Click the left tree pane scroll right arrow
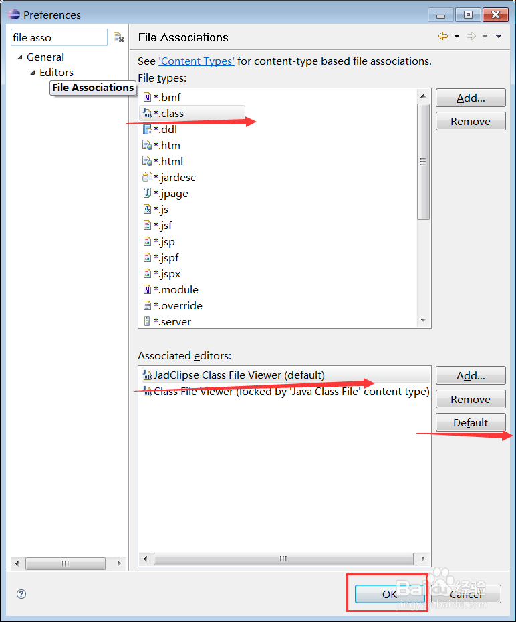 click(x=119, y=563)
